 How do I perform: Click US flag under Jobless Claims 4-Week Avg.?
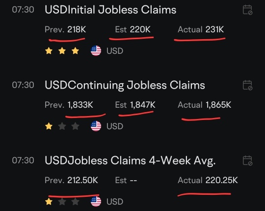click(96, 201)
